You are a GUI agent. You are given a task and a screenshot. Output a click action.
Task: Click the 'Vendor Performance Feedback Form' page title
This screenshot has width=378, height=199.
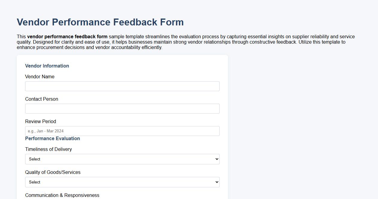[100, 22]
